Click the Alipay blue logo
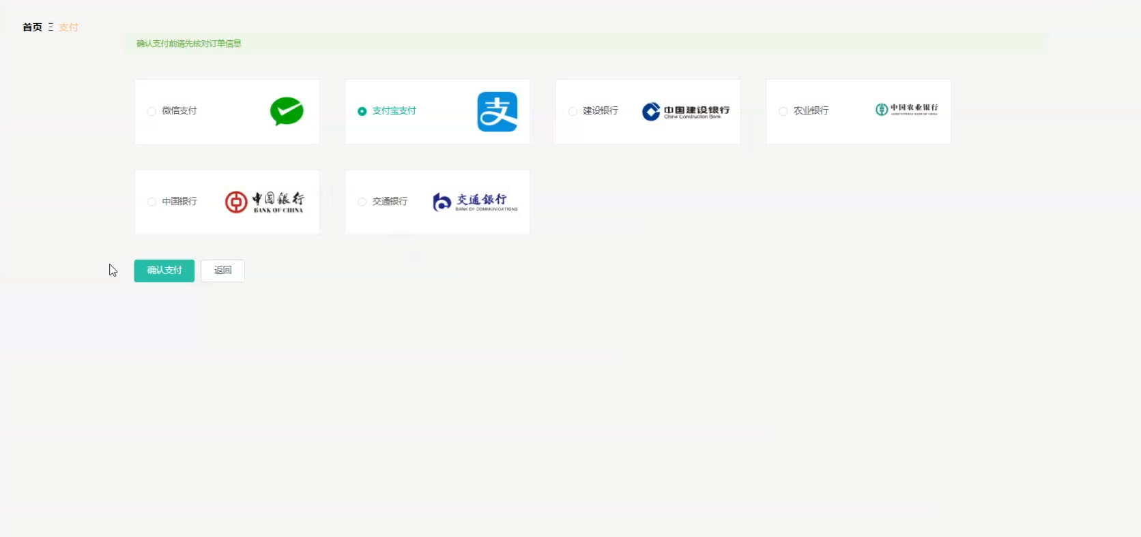This screenshot has height=537, width=1141. point(497,112)
